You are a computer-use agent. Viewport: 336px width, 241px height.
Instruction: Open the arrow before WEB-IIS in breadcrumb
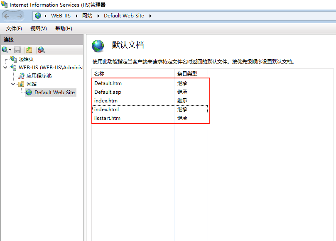pyautogui.click(x=45, y=16)
